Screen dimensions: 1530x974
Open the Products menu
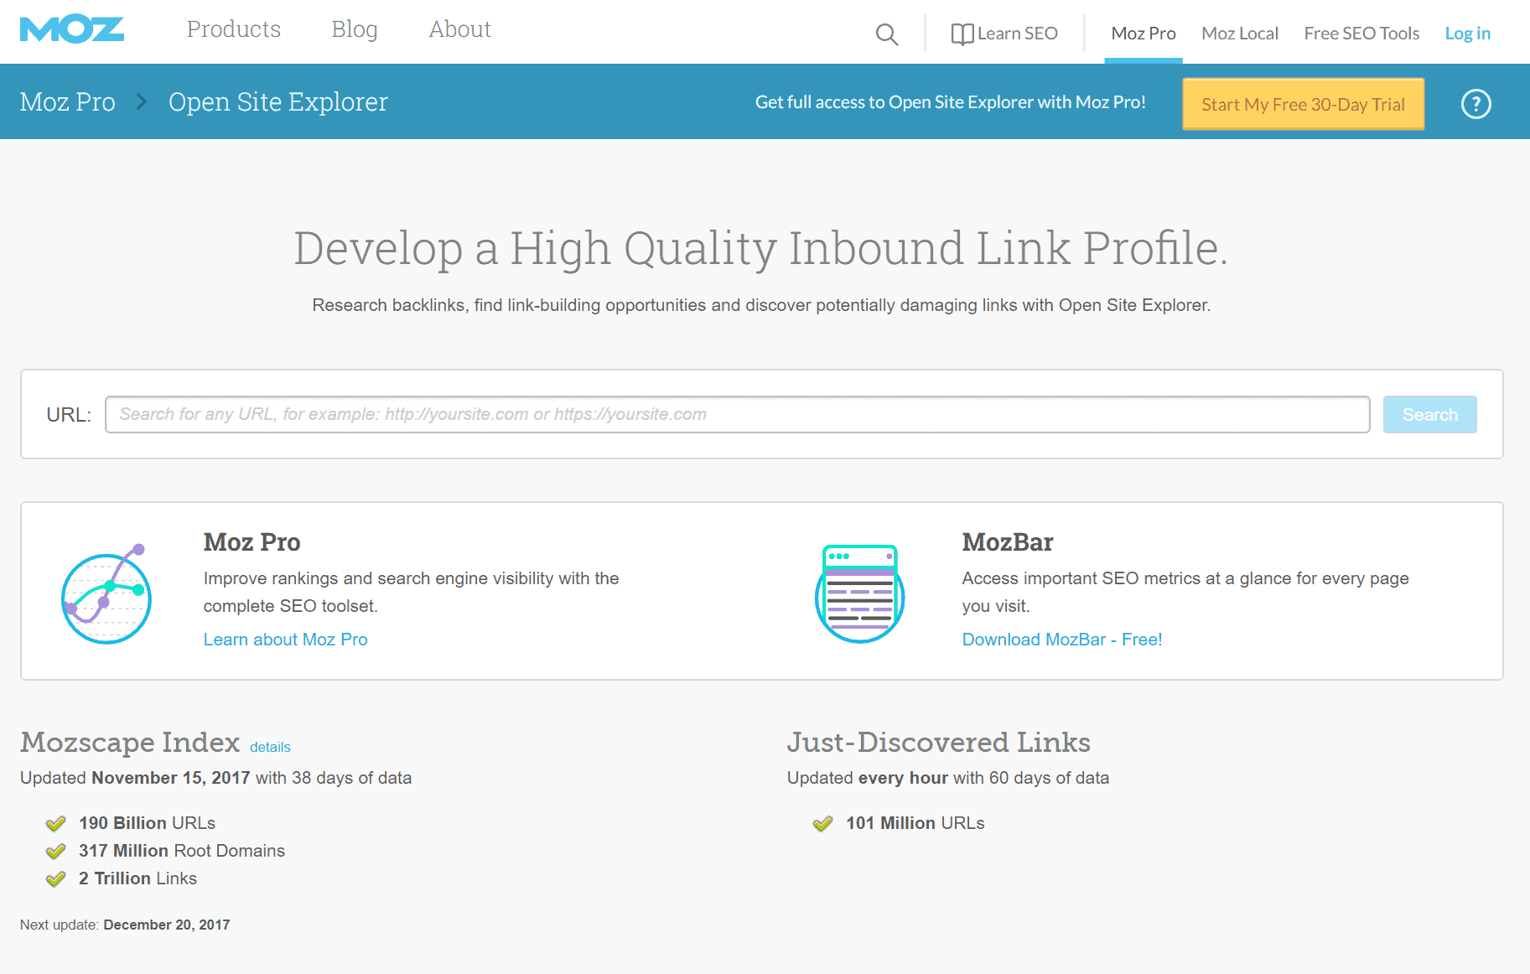coord(234,29)
